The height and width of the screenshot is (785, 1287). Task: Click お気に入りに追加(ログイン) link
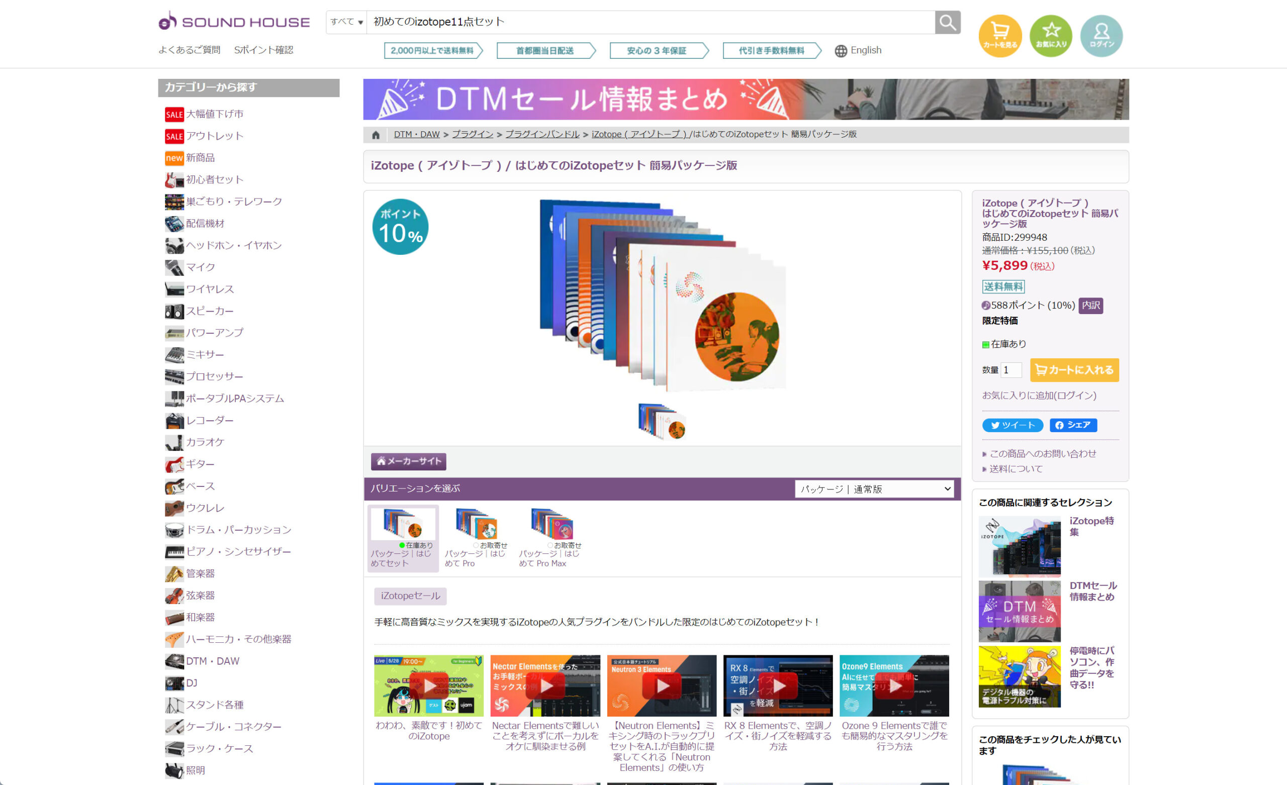(1039, 396)
